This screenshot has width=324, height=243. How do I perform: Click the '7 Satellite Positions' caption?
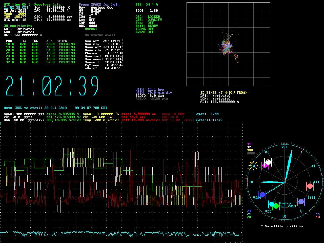click(282, 226)
